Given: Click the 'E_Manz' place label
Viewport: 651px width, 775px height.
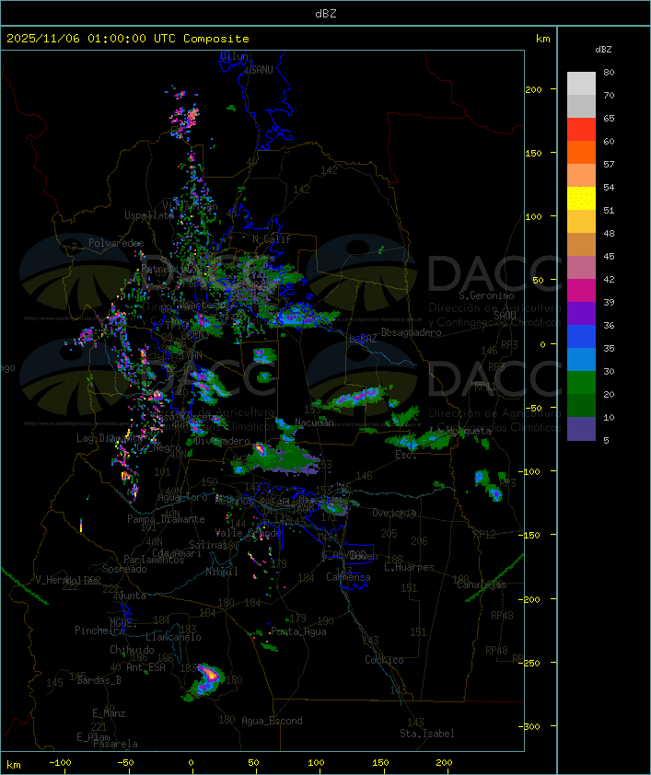Looking at the screenshot, I should click(x=109, y=713).
